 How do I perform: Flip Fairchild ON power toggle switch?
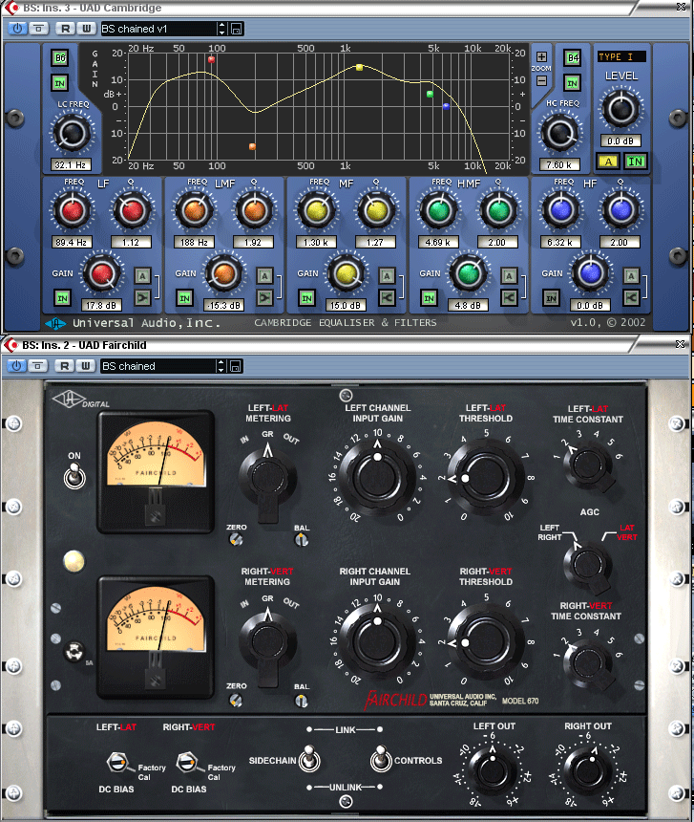coord(74,478)
